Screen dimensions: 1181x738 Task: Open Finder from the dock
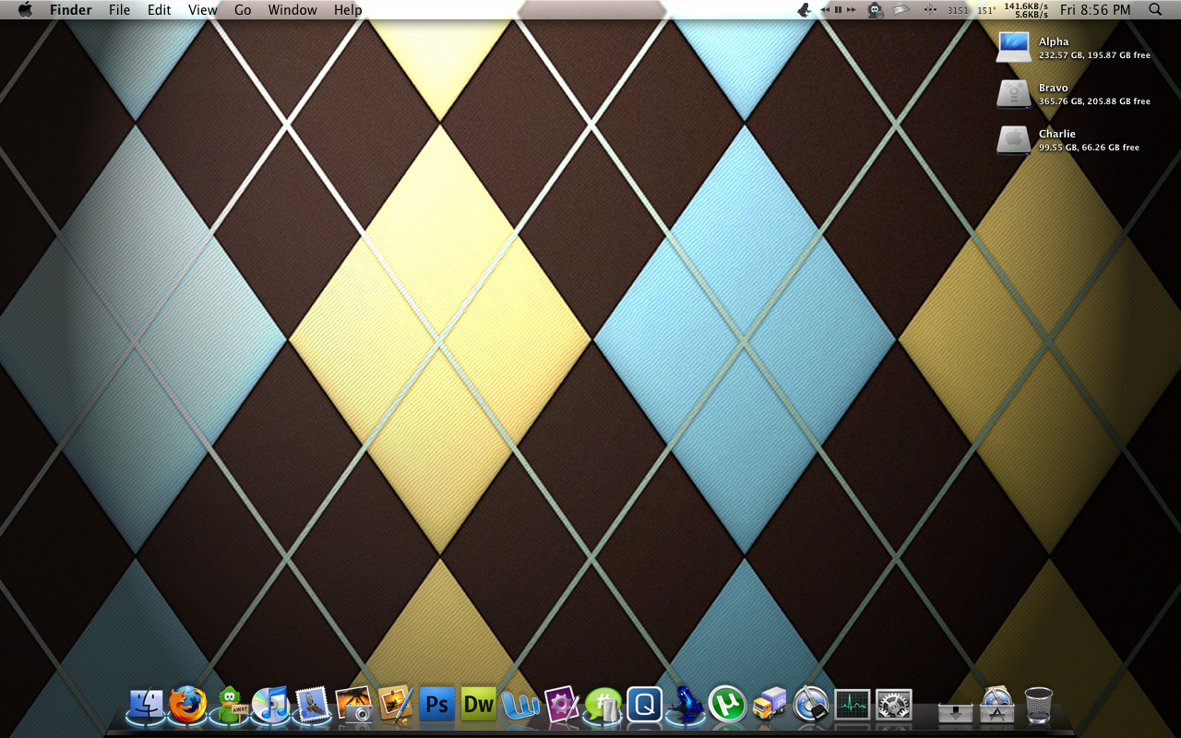tap(146, 705)
